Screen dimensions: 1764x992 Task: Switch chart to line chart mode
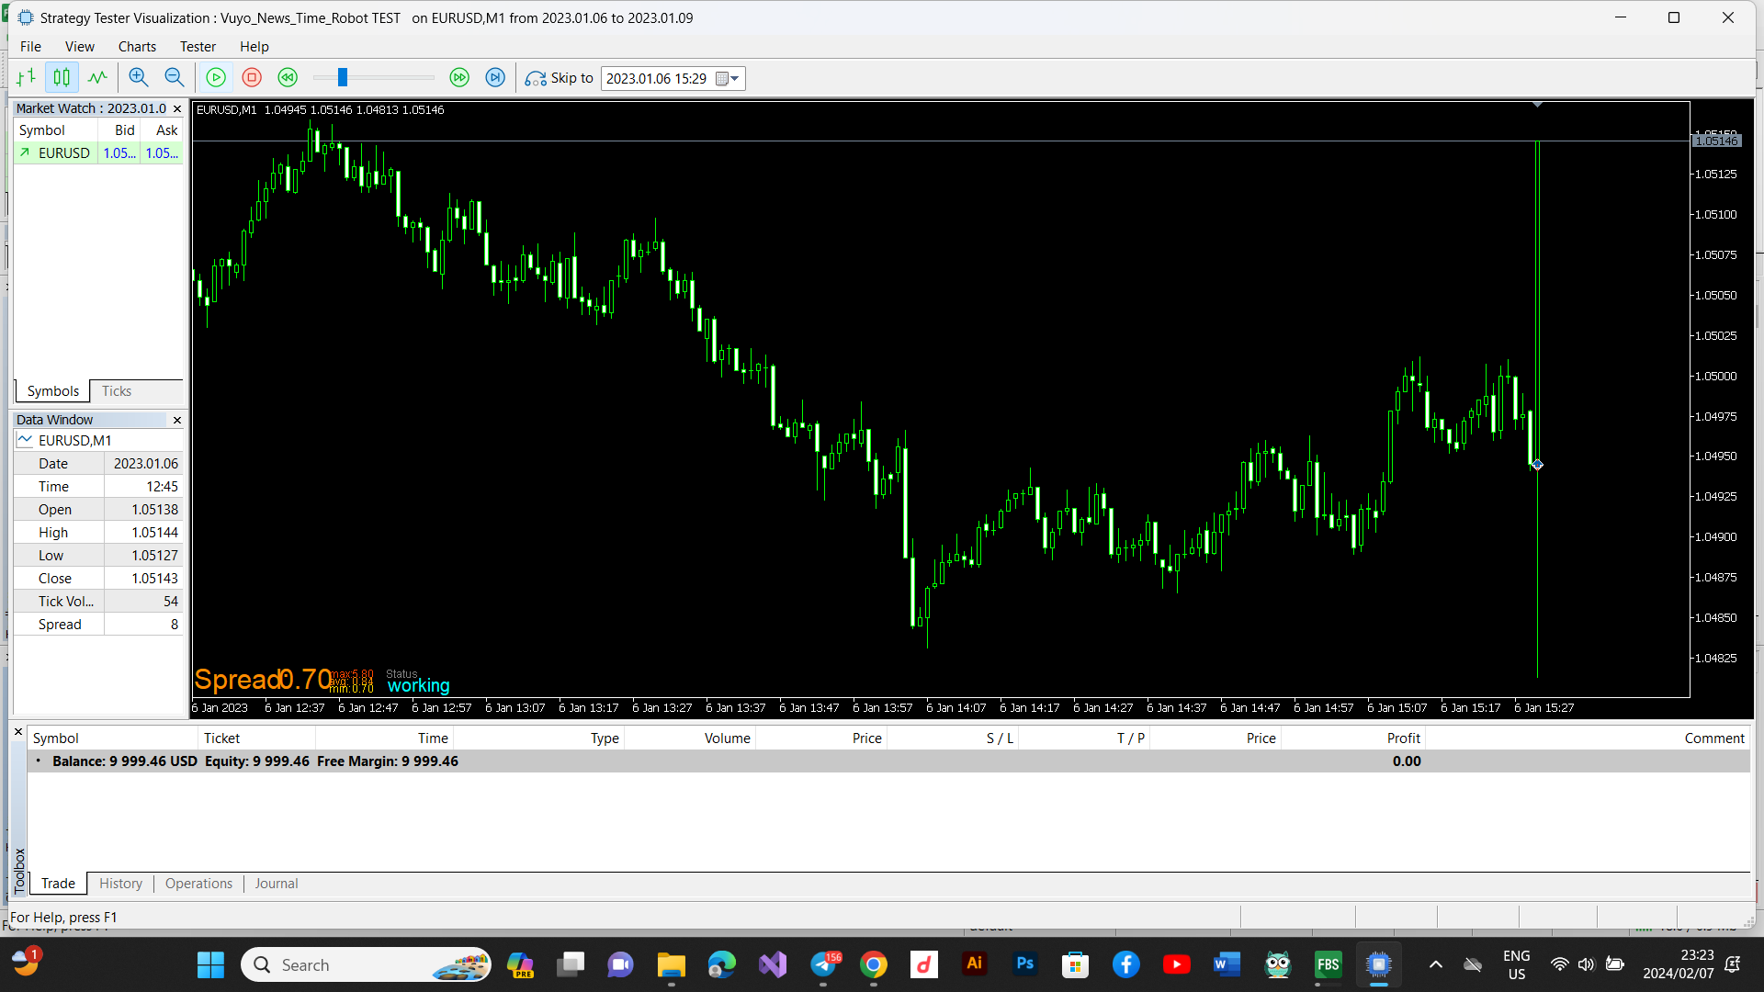coord(97,78)
